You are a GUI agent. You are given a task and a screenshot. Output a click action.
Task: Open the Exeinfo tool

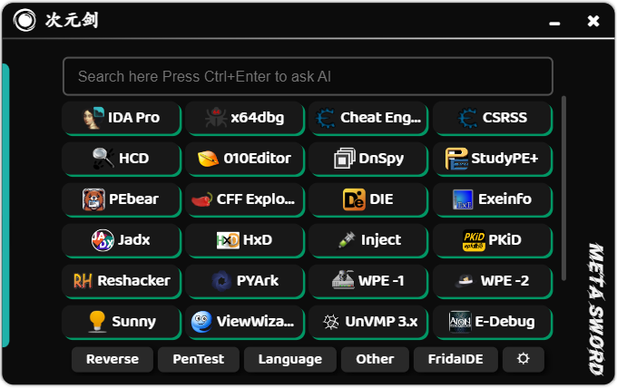493,199
